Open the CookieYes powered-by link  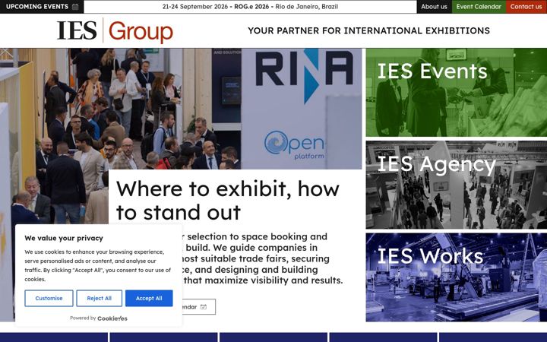pos(112,318)
